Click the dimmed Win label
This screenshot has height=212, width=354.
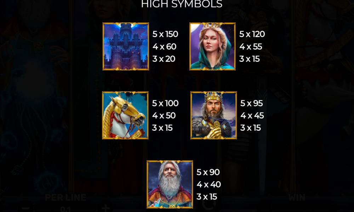pyautogui.click(x=297, y=198)
